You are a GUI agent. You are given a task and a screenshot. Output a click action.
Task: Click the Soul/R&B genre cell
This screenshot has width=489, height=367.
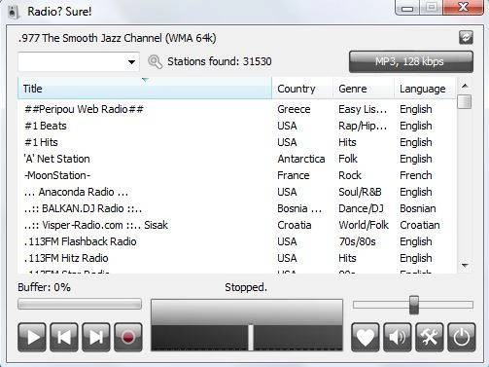pyautogui.click(x=360, y=192)
